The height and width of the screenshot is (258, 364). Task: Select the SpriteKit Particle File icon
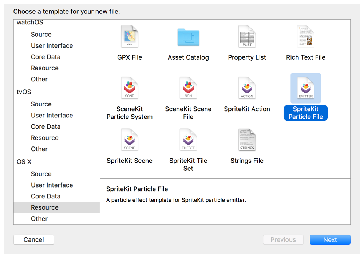tap(305, 88)
